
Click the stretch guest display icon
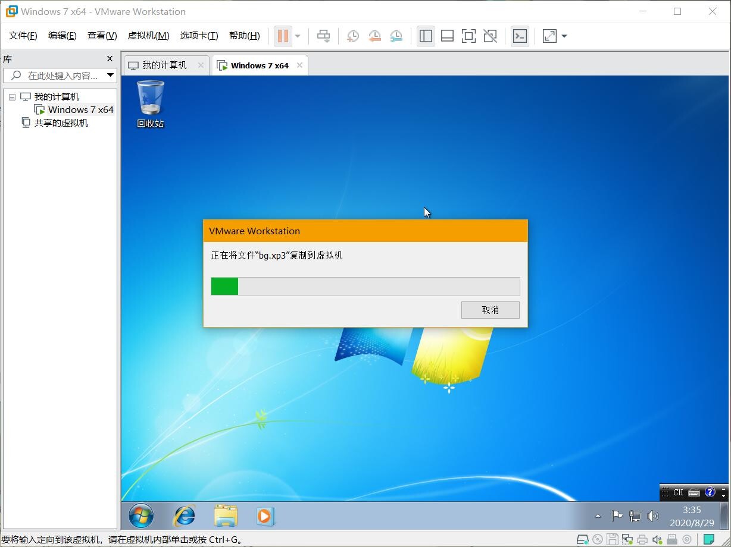pos(549,36)
